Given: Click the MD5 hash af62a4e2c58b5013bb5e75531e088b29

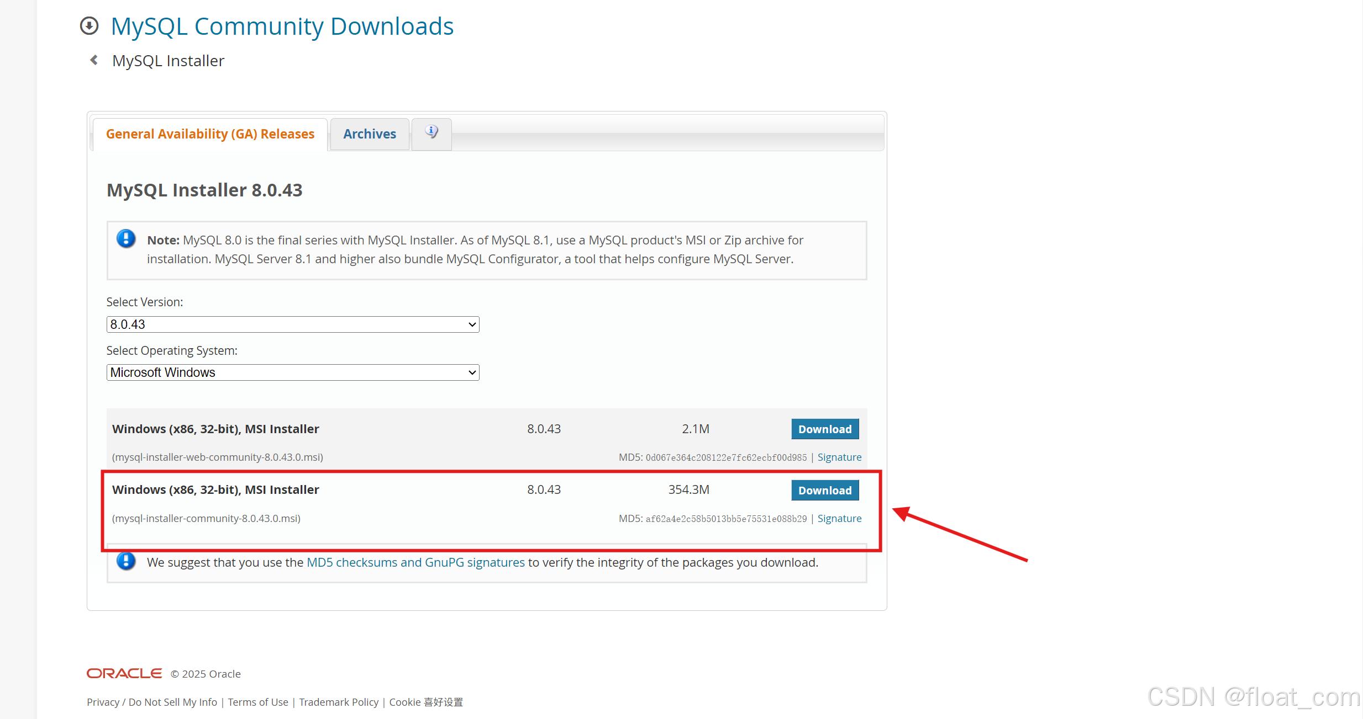Looking at the screenshot, I should 726,519.
